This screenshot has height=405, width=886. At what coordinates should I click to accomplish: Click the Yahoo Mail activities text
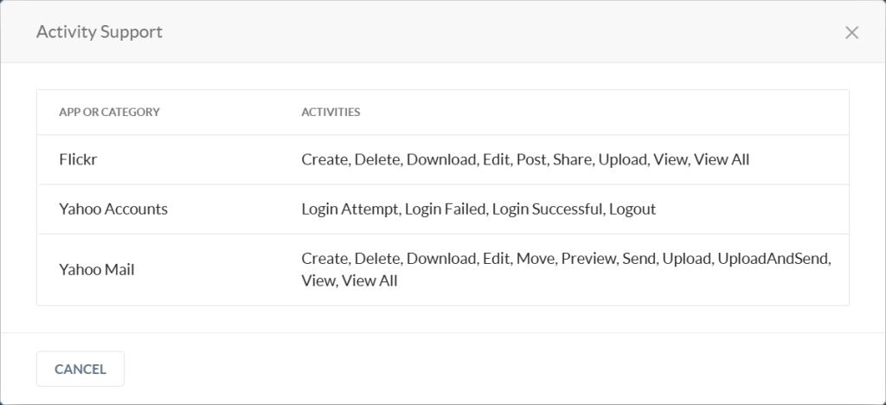click(566, 269)
